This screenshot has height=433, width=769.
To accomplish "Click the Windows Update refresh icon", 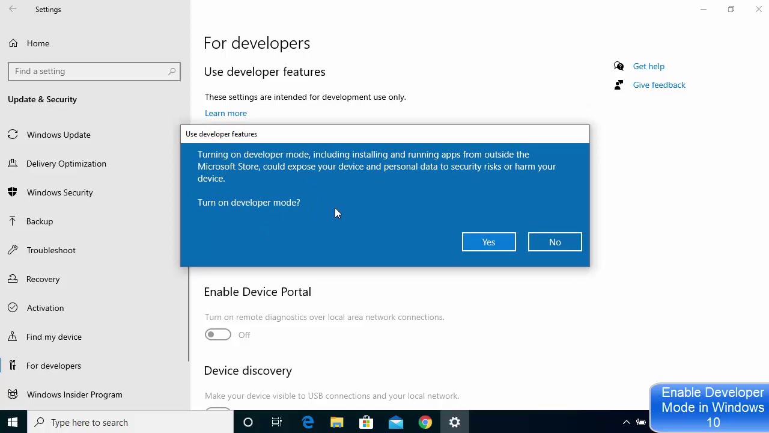I will coord(13,135).
